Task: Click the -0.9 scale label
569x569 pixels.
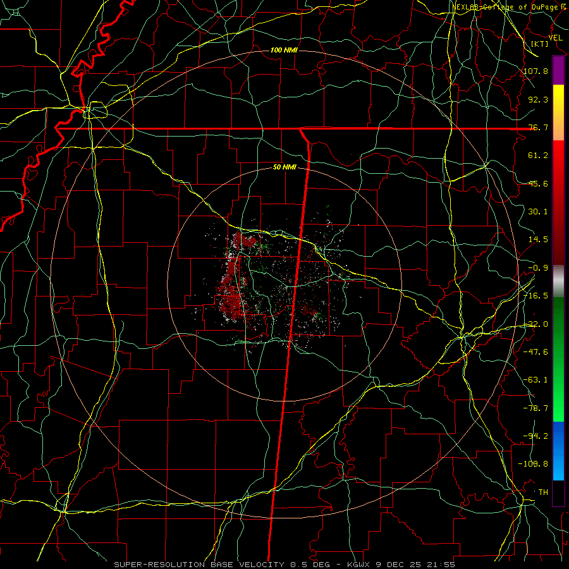Action: pyautogui.click(x=538, y=268)
